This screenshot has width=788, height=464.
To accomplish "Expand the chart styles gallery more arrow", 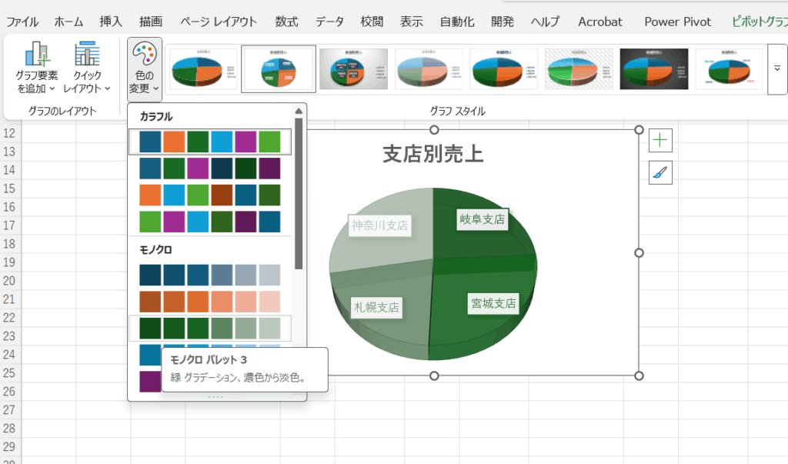I will coord(776,69).
